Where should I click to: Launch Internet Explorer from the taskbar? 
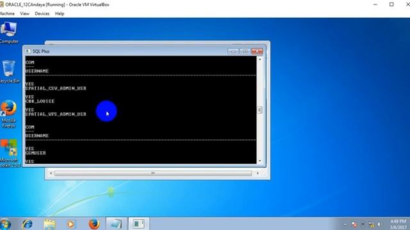[27, 224]
